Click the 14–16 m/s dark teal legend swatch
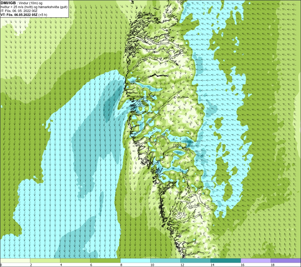 225,260
